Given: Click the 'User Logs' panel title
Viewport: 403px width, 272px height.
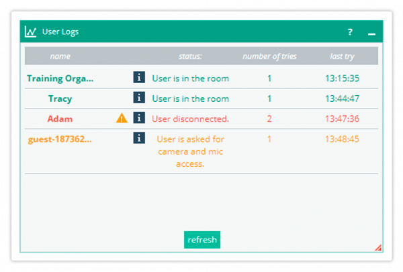Looking at the screenshot, I should click(60, 31).
